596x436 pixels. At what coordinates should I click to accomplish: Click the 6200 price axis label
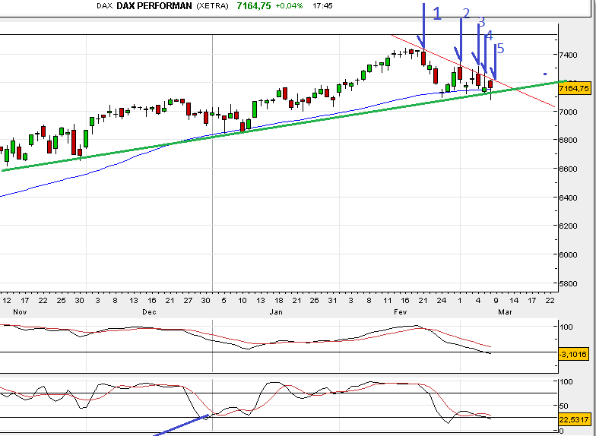568,226
